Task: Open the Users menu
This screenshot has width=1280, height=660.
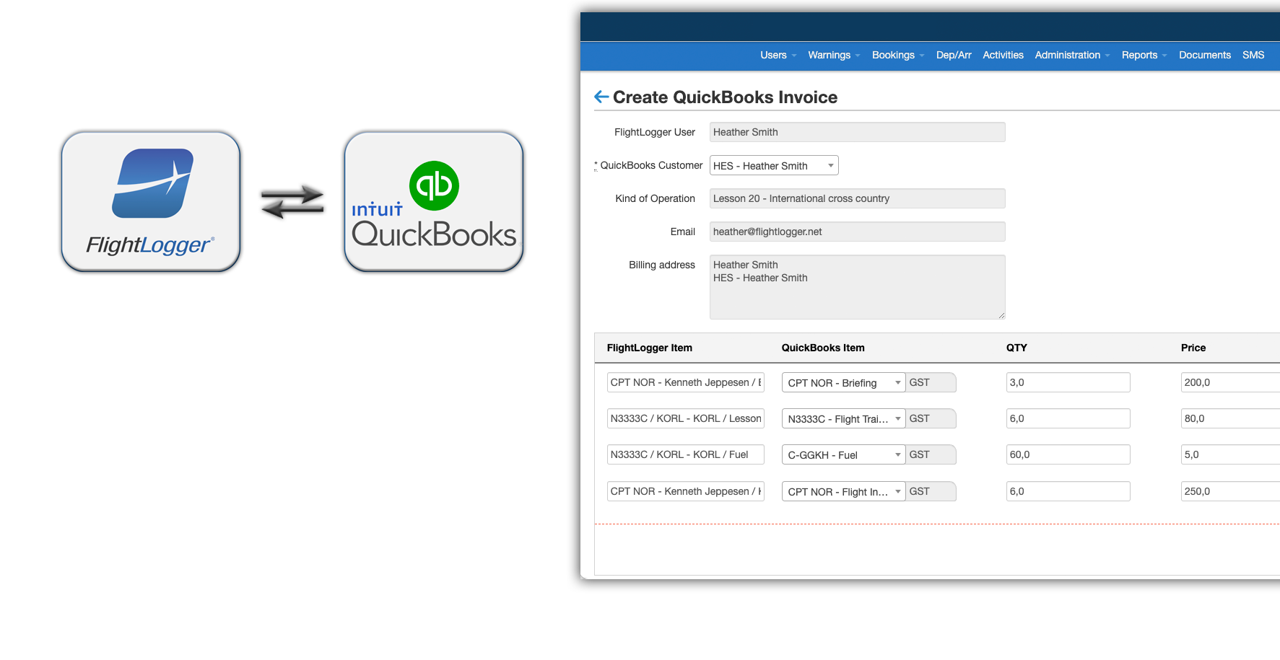Action: [x=778, y=55]
